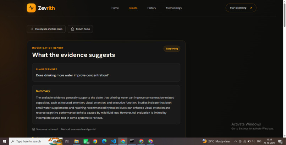Click the home icon in Return home
This screenshot has width=286, height=145.
(x=72, y=29)
